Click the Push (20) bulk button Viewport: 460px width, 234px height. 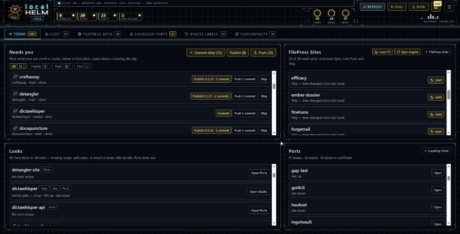click(263, 53)
